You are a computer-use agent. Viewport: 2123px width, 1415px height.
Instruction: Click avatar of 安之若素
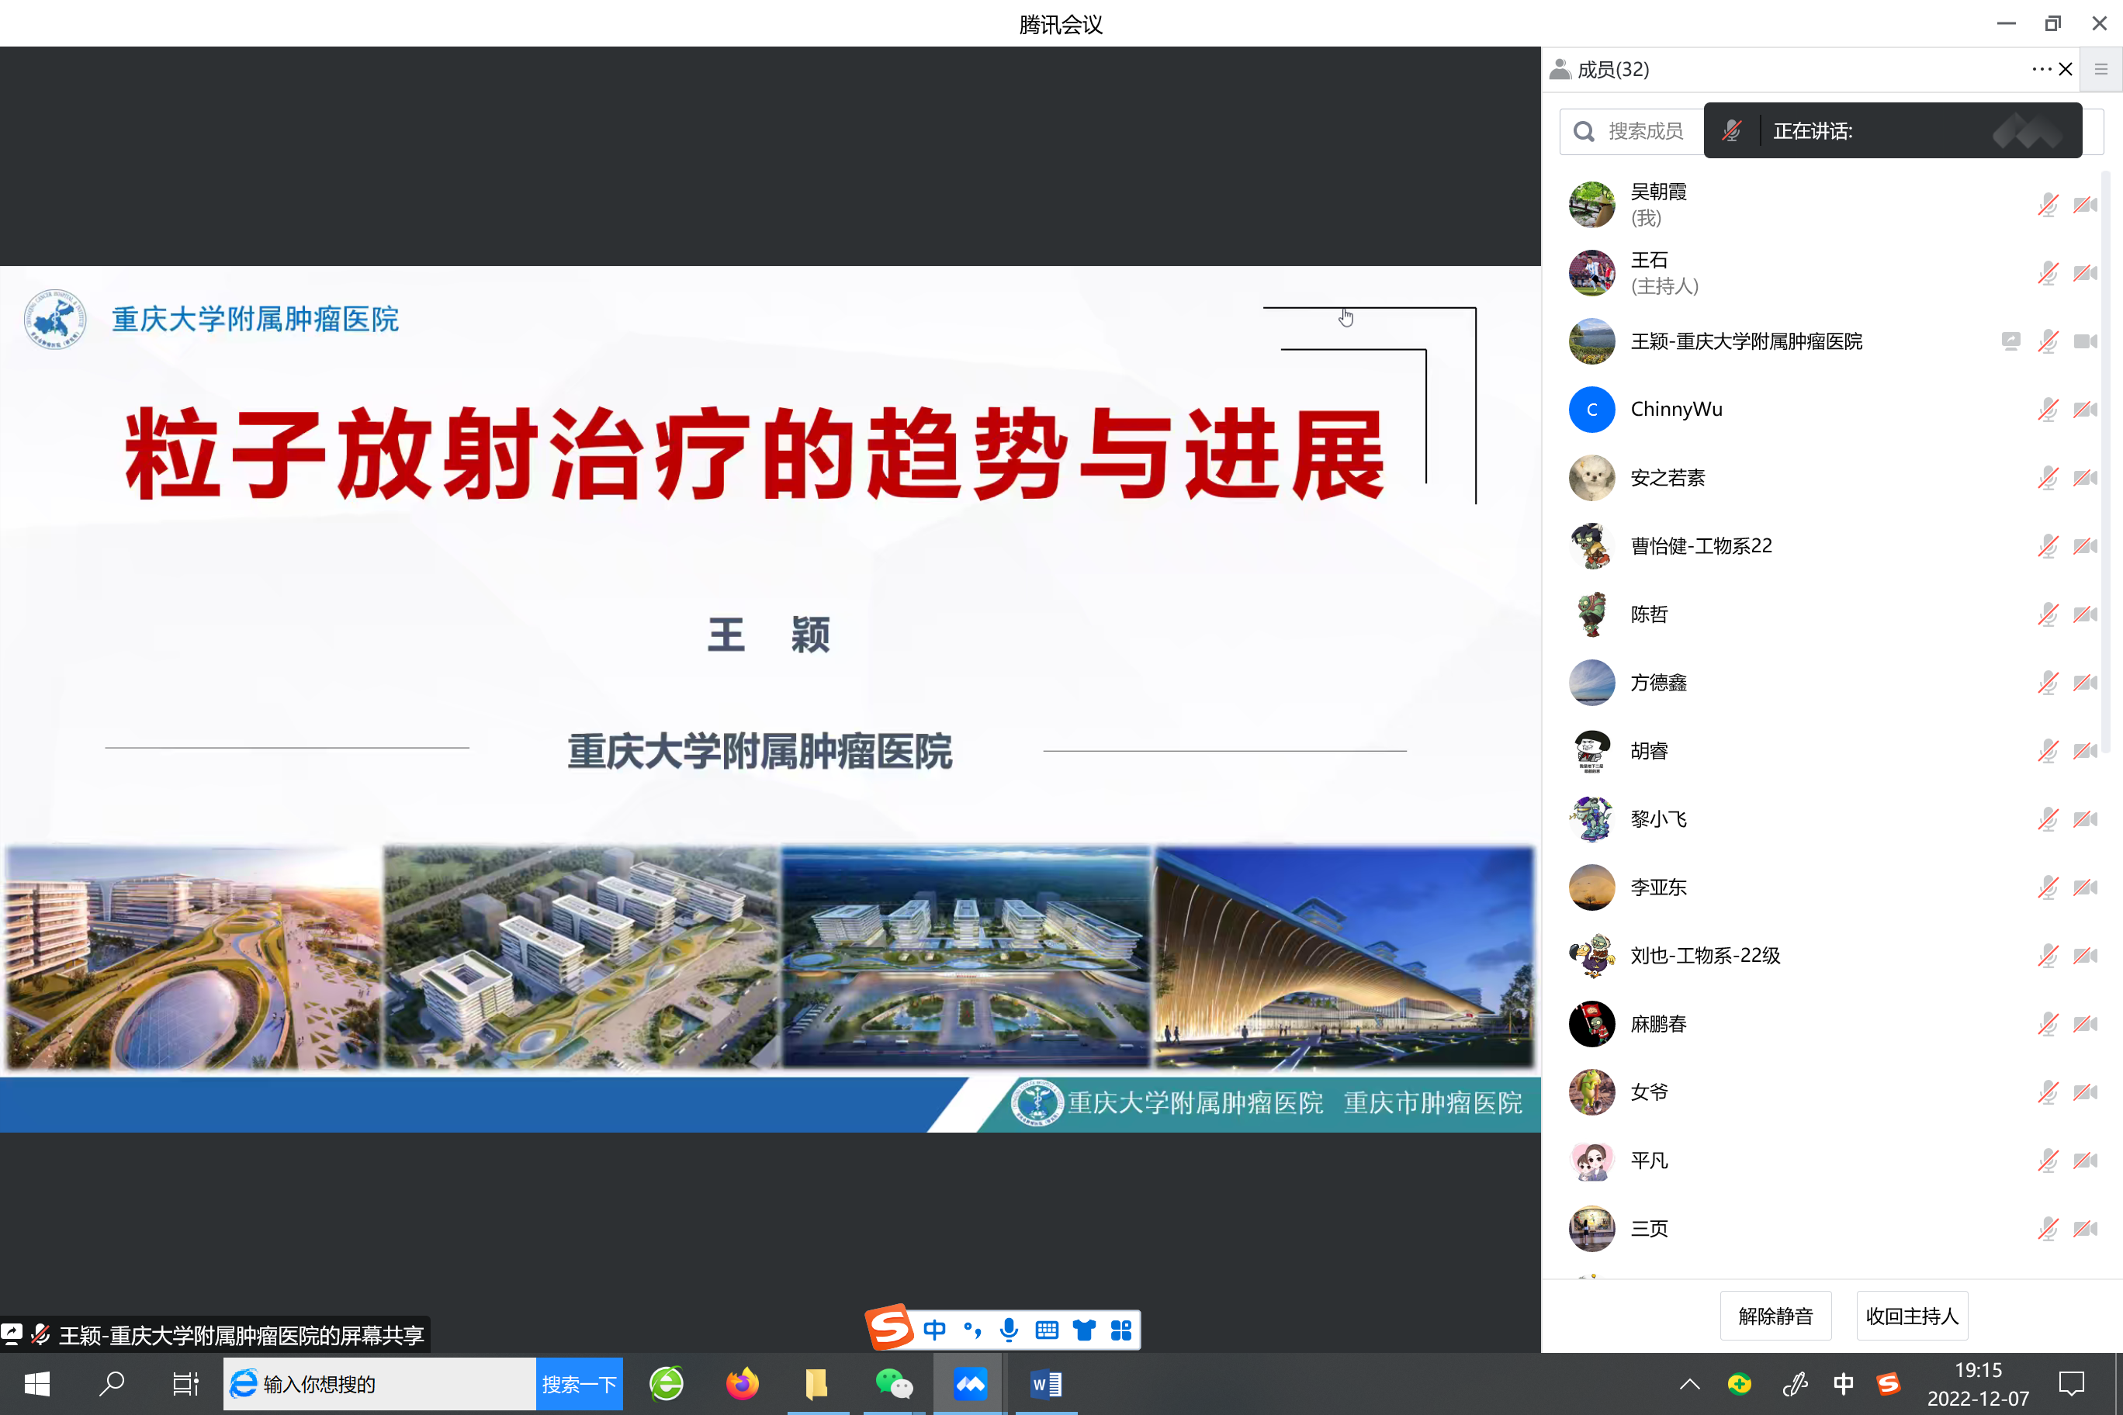(1591, 477)
